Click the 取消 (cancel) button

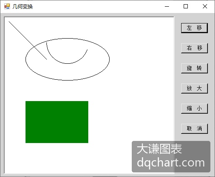[195, 129]
